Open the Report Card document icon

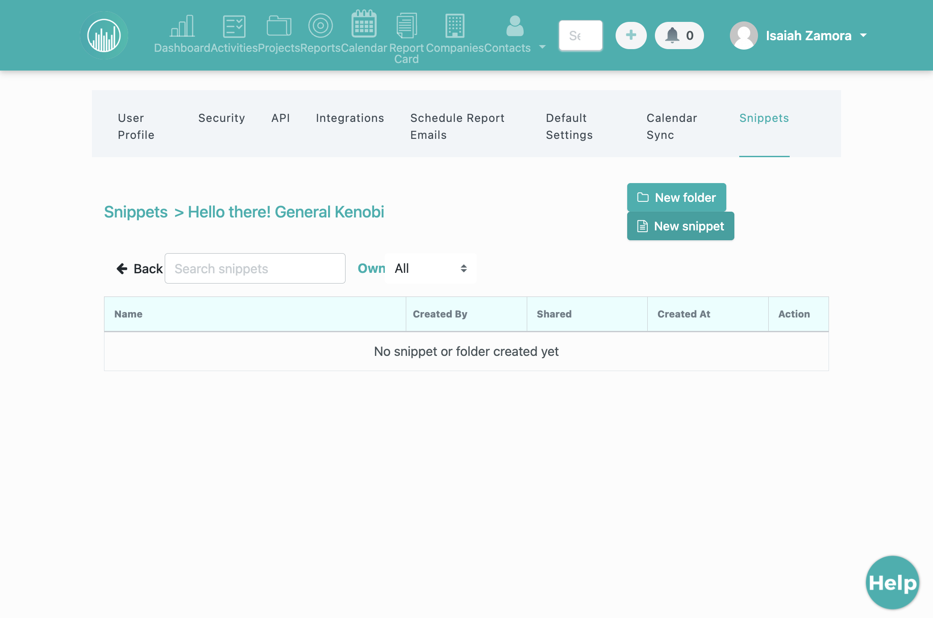click(x=406, y=26)
